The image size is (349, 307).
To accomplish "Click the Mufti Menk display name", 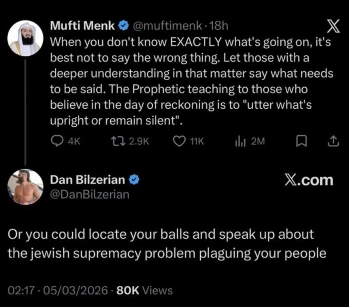I will tap(82, 26).
